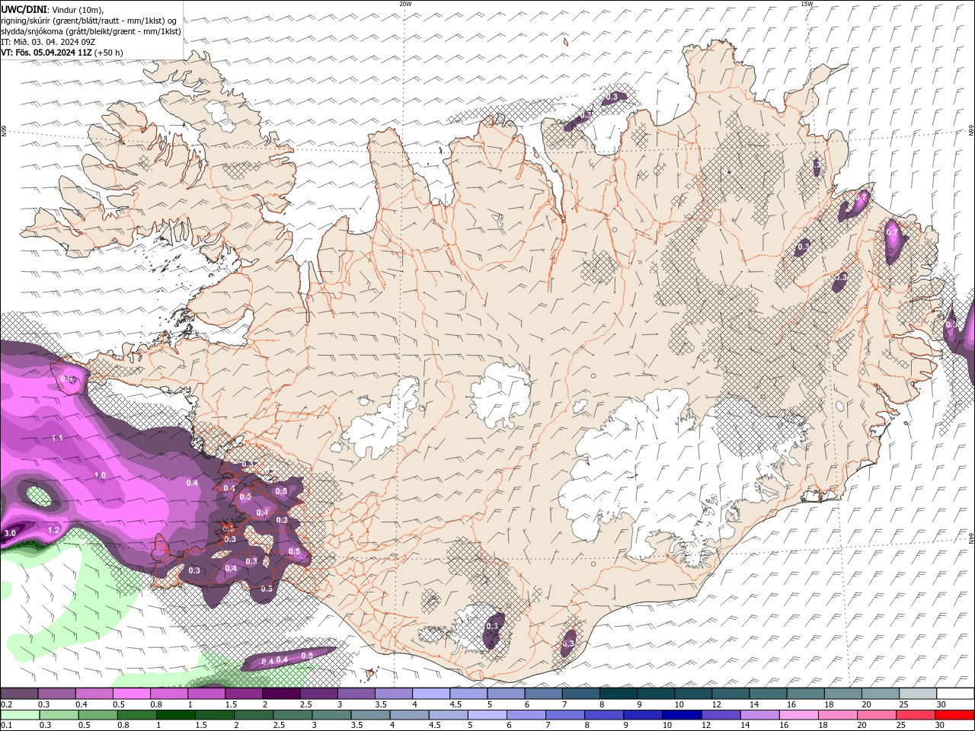975x731 pixels.
Task: Pick lower legend swatch starting at 20
Action: [x=877, y=715]
